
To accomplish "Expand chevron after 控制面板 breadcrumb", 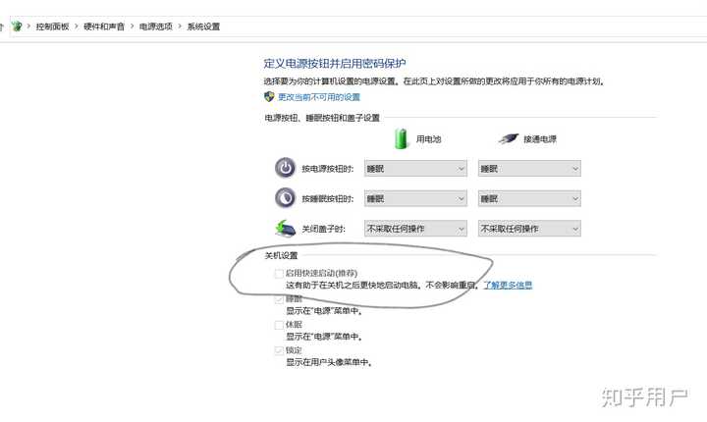I will 77,26.
